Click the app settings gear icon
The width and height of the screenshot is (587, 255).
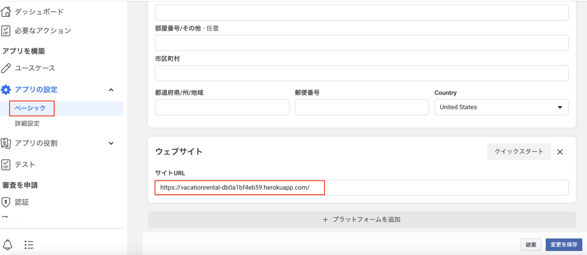(x=6, y=90)
